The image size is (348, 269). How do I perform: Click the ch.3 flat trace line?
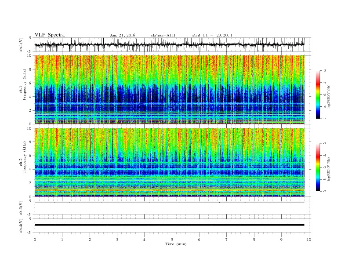pos(169,202)
